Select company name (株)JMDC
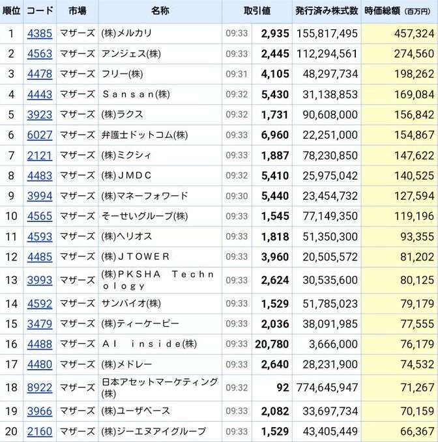The width and height of the screenshot is (438, 442). click(126, 176)
